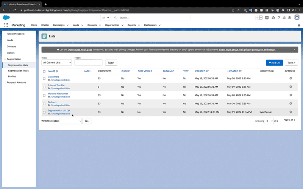Screen dimensions: 303x189
Task: Open the global actions plus icon
Action: (x=267, y=18)
